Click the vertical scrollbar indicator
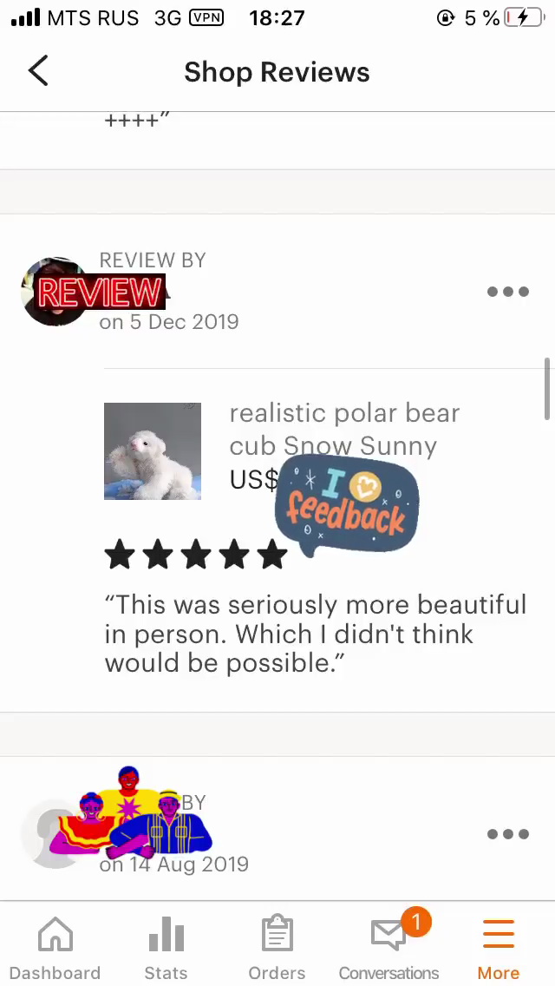The height and width of the screenshot is (986, 555). coord(547,388)
